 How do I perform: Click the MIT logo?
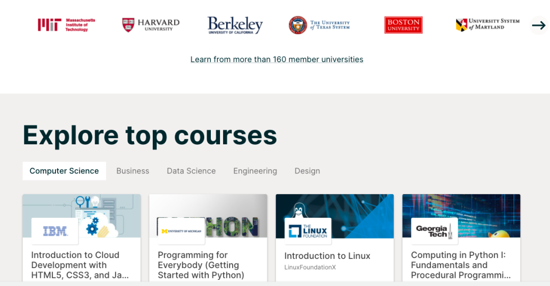(66, 25)
